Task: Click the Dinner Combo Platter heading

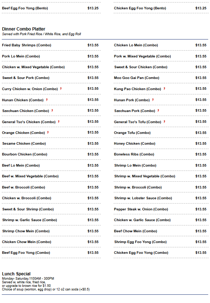Action: (x=24, y=29)
